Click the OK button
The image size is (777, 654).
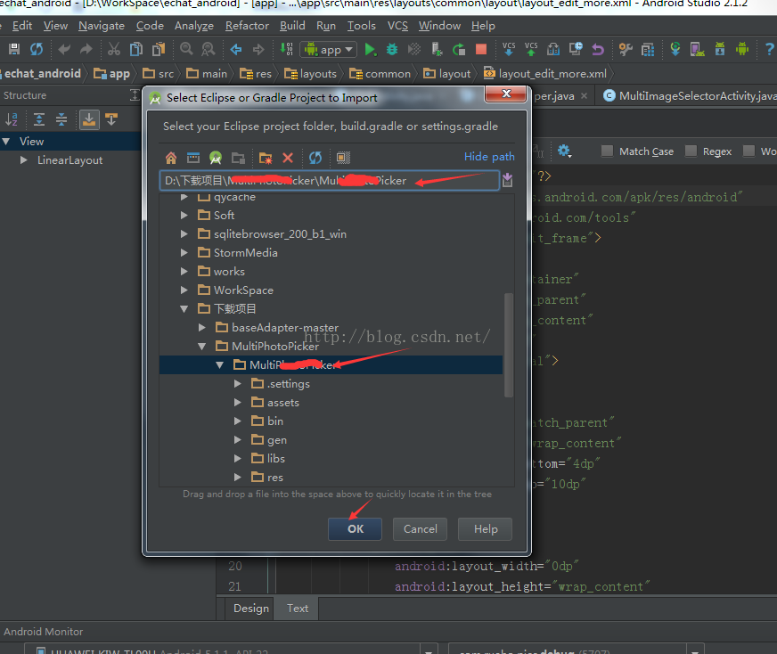[356, 529]
